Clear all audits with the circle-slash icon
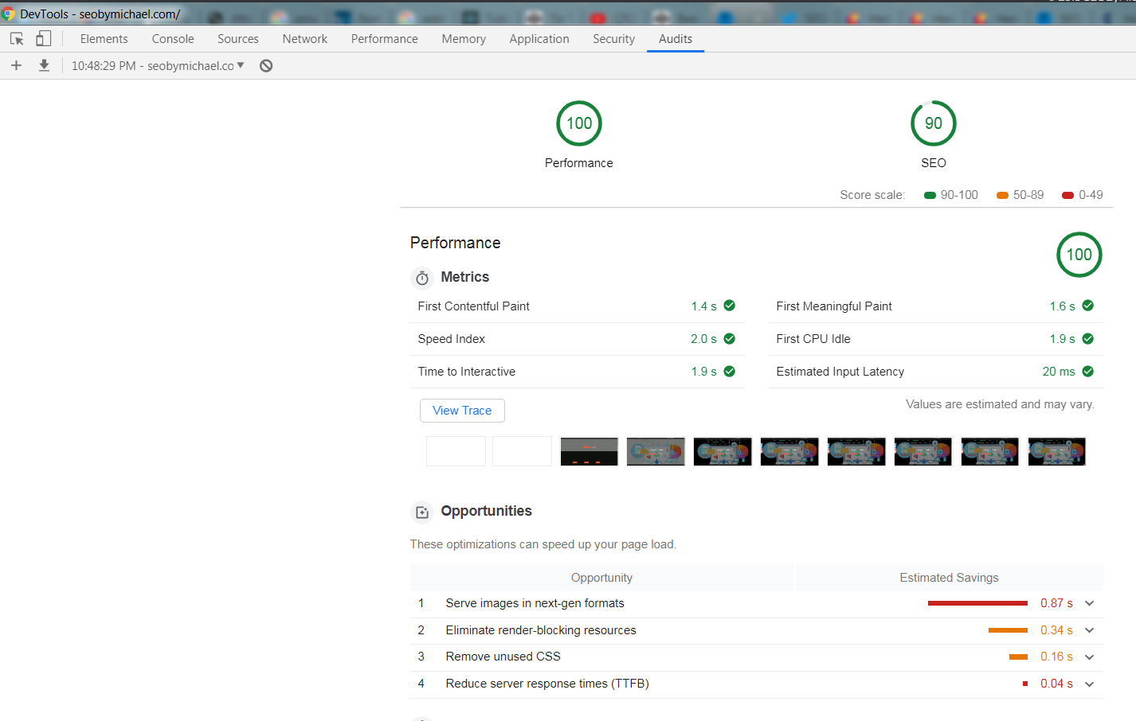1136x721 pixels. (266, 66)
